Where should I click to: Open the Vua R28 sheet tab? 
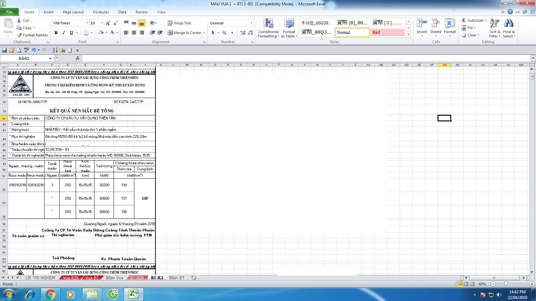coord(70,278)
